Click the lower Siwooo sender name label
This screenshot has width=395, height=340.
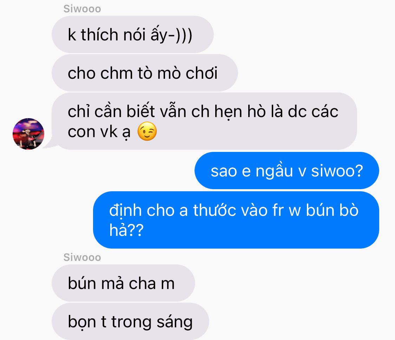tap(82, 257)
